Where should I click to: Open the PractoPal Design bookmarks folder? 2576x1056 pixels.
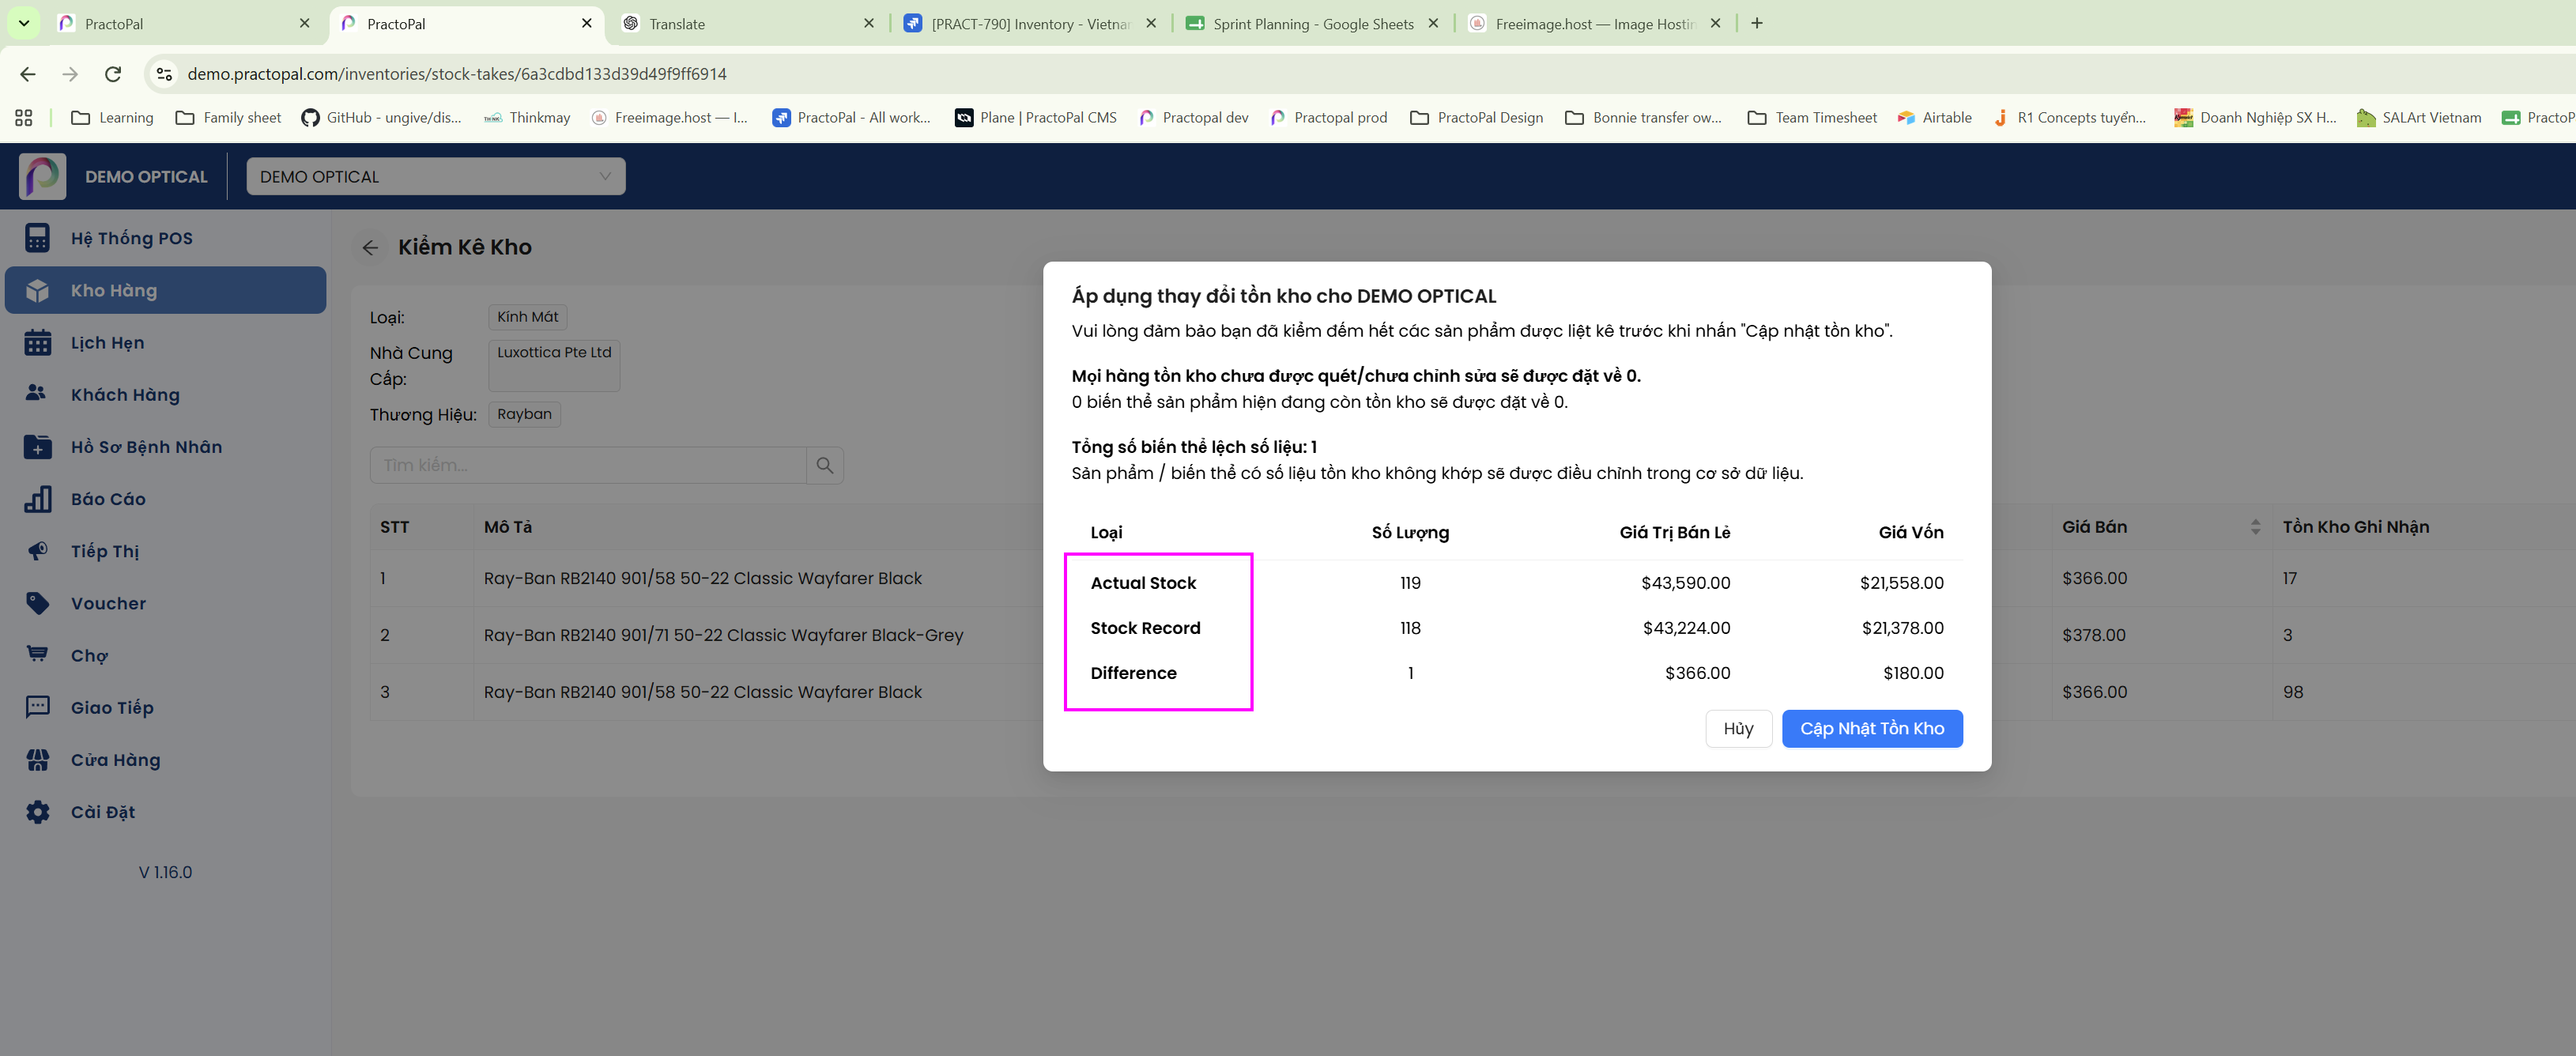point(1477,118)
